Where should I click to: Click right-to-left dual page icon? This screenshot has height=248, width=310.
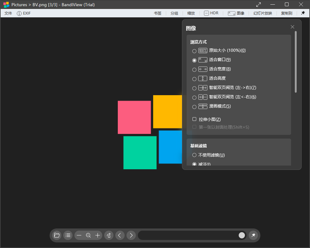point(203,97)
